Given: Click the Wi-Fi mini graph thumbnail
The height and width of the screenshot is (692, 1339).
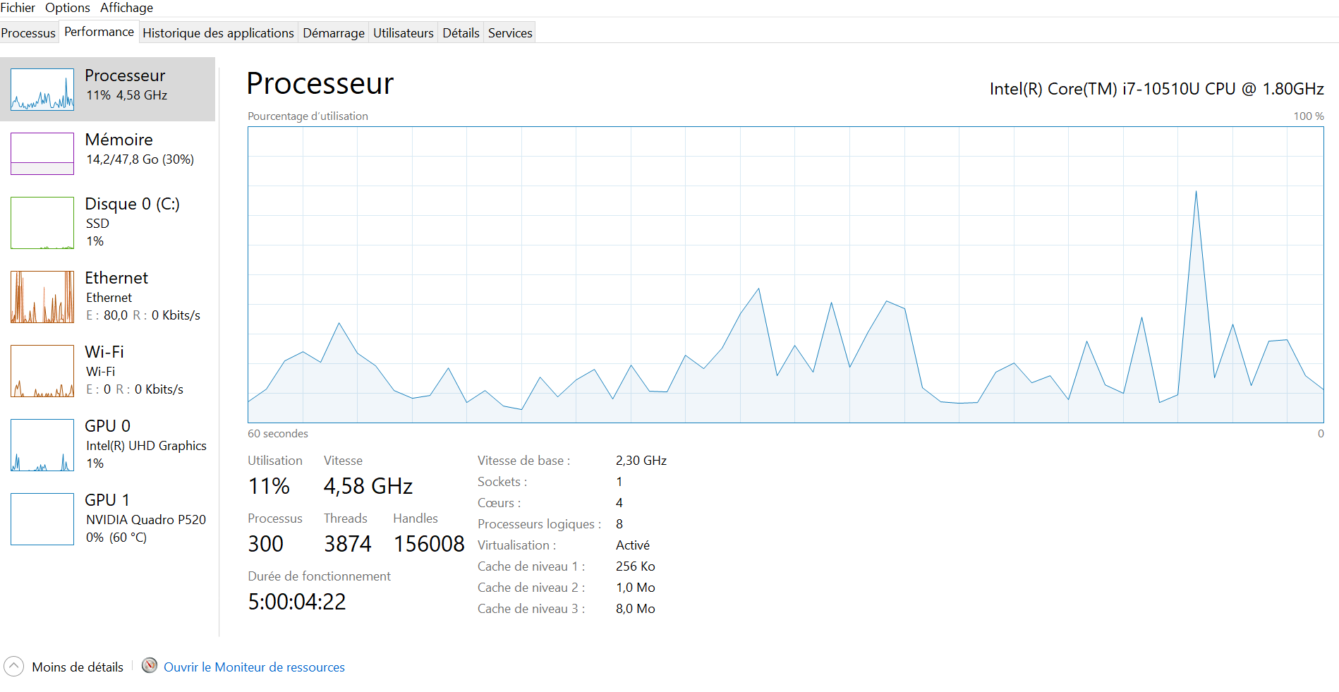Looking at the screenshot, I should coord(42,371).
